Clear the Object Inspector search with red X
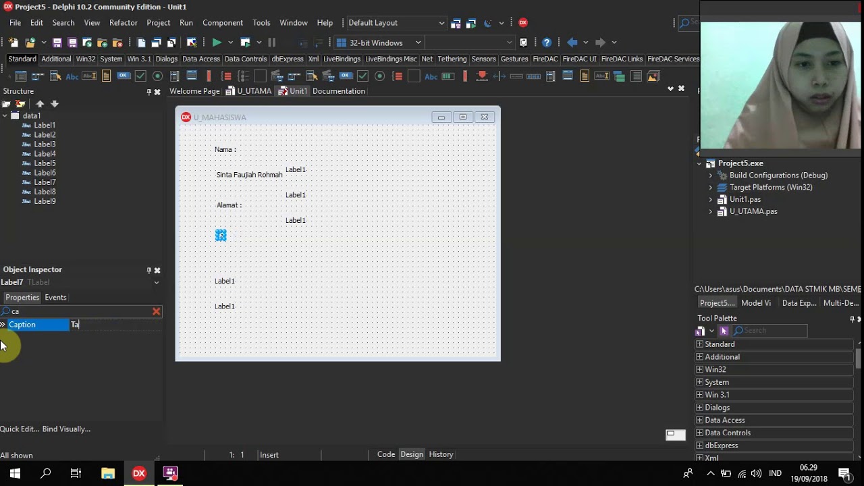Image resolution: width=864 pixels, height=486 pixels. pyautogui.click(x=157, y=311)
